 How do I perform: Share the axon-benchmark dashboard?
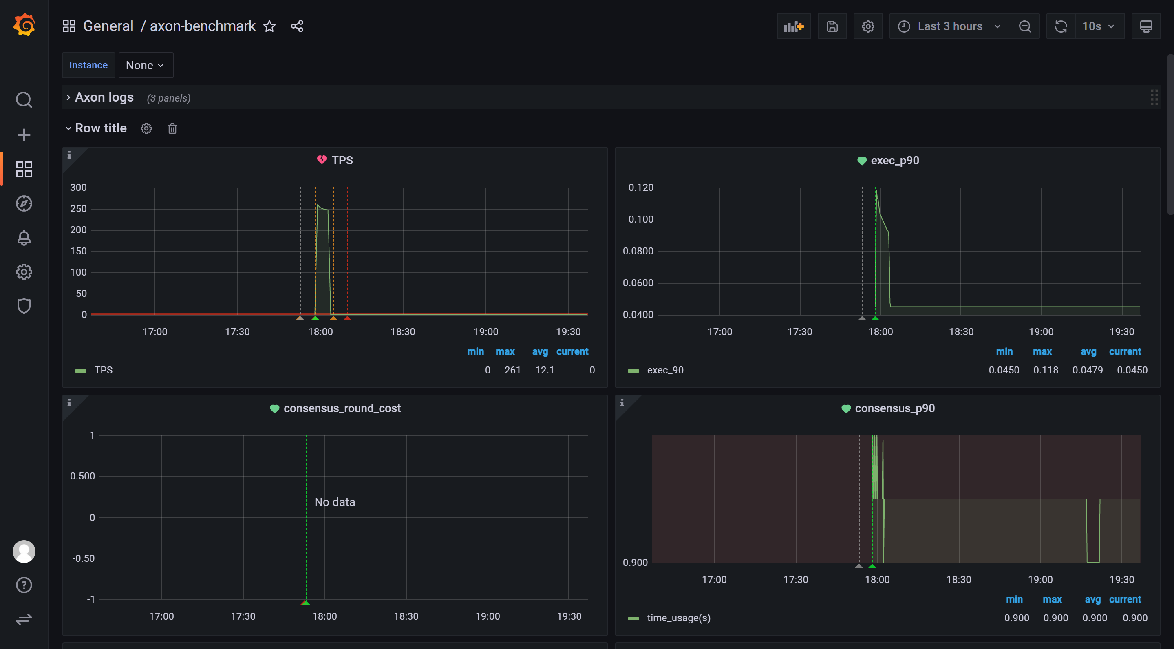(x=297, y=26)
